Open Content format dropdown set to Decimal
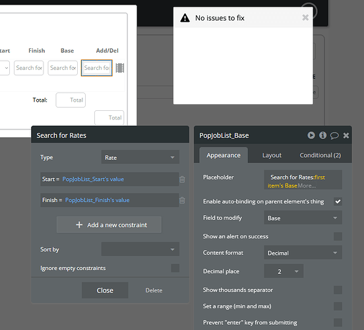 tap(303, 253)
